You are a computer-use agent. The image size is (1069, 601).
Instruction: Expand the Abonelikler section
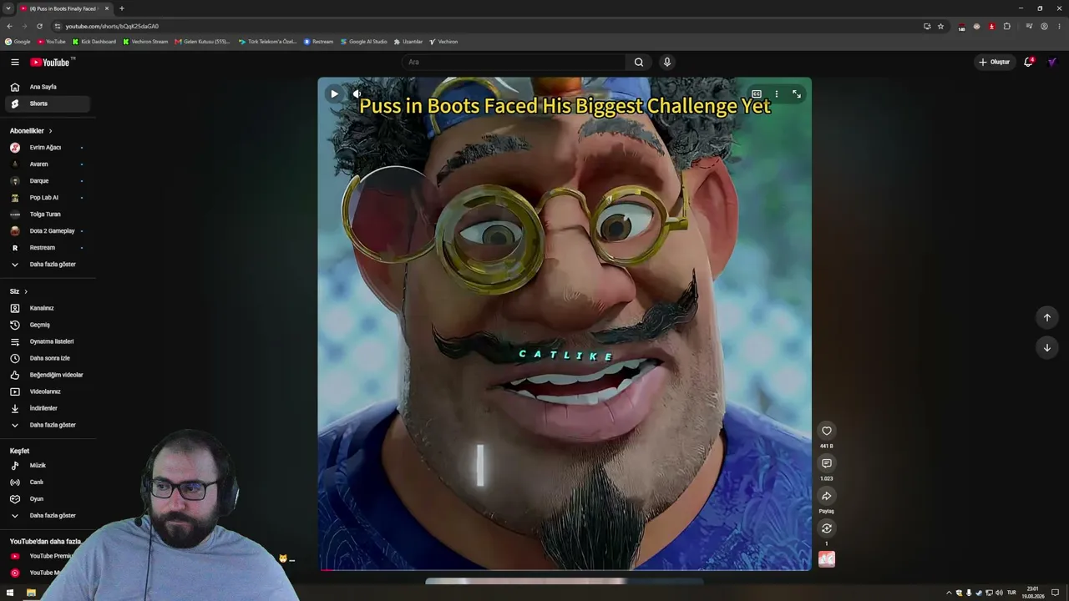31,131
